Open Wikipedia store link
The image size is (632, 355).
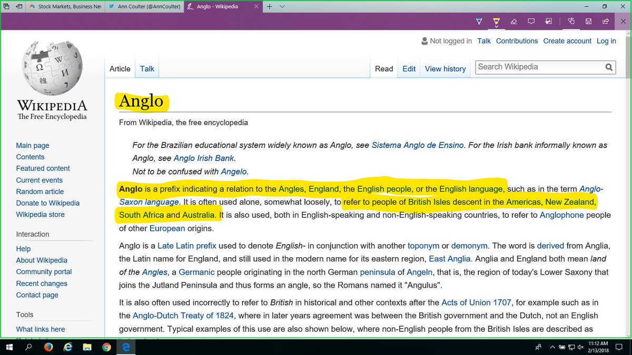(41, 215)
